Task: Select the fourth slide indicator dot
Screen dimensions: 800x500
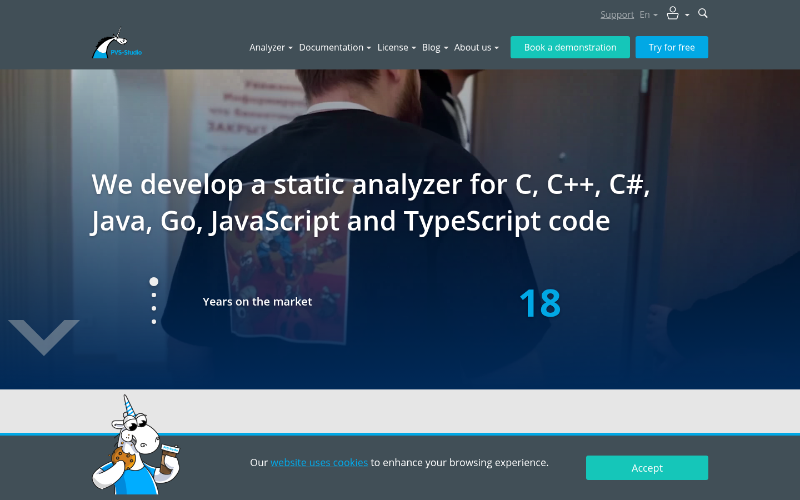Action: 154,322
